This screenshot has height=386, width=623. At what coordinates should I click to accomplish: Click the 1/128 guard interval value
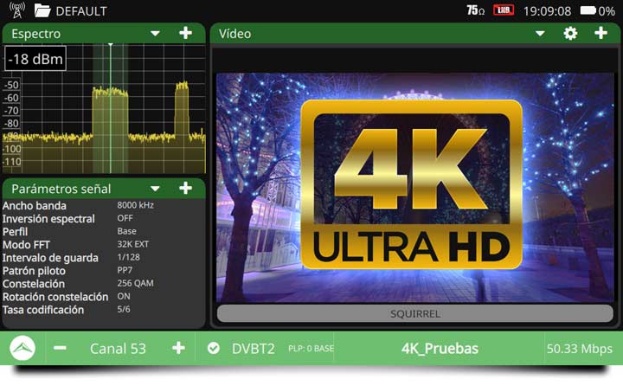128,257
